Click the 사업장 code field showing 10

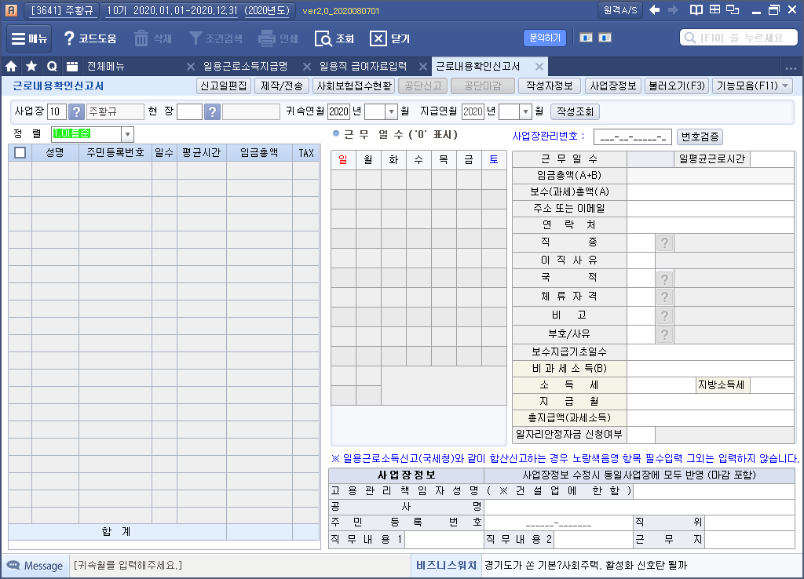(x=57, y=111)
